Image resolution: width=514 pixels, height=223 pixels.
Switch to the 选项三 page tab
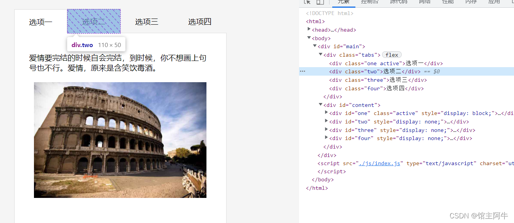pos(147,22)
